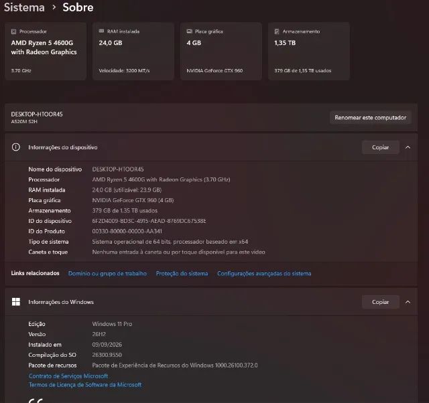Click the Links relacionados label
Viewport: 429px width, 403px height.
tap(35, 273)
